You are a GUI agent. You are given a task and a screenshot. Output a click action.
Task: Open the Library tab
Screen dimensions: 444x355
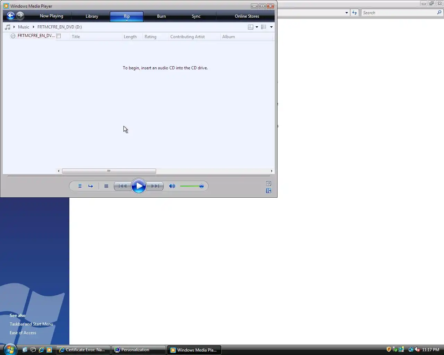(92, 16)
